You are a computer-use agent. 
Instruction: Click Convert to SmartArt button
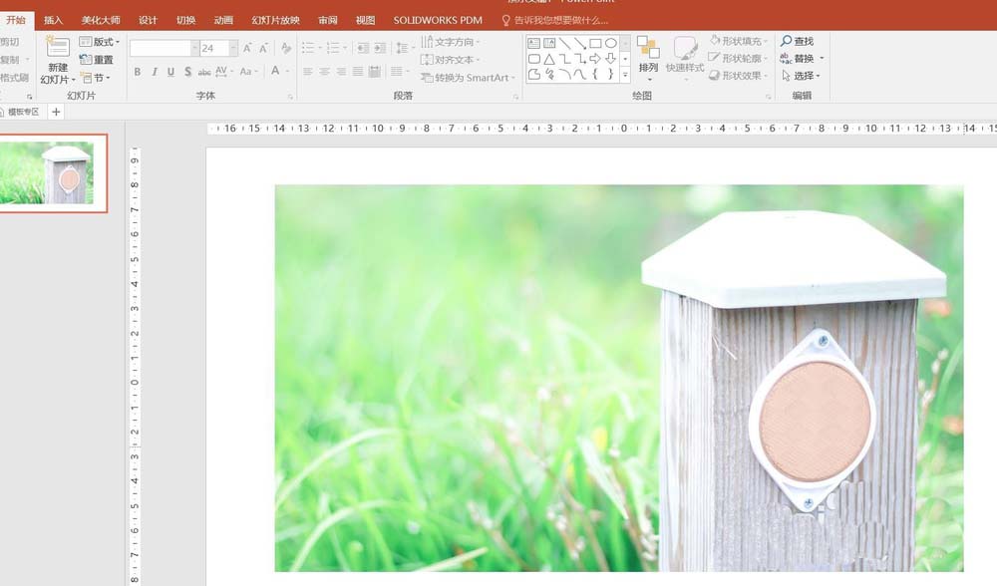point(468,78)
